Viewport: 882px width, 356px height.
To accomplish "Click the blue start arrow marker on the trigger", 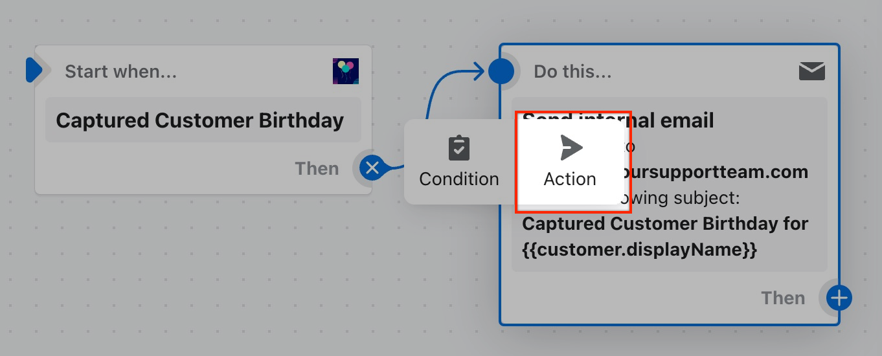I will point(33,70).
